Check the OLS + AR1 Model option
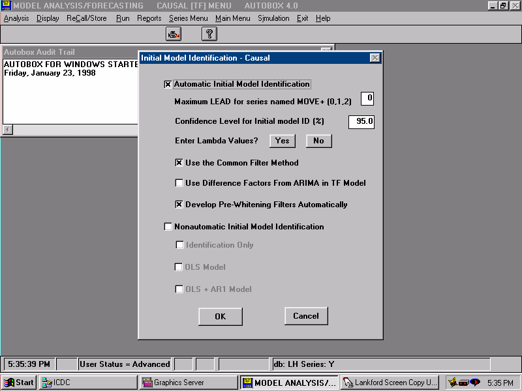The height and width of the screenshot is (391, 522). coord(179,289)
